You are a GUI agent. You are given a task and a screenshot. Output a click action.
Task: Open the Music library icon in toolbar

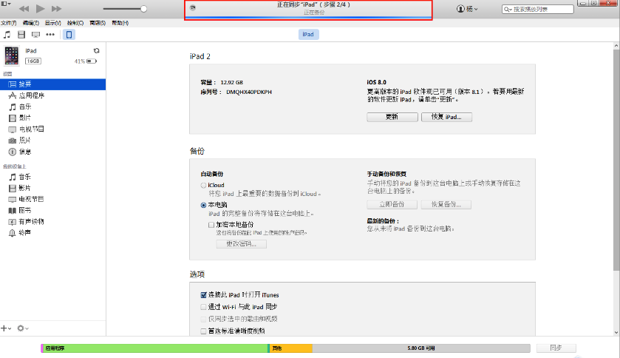pos(7,35)
